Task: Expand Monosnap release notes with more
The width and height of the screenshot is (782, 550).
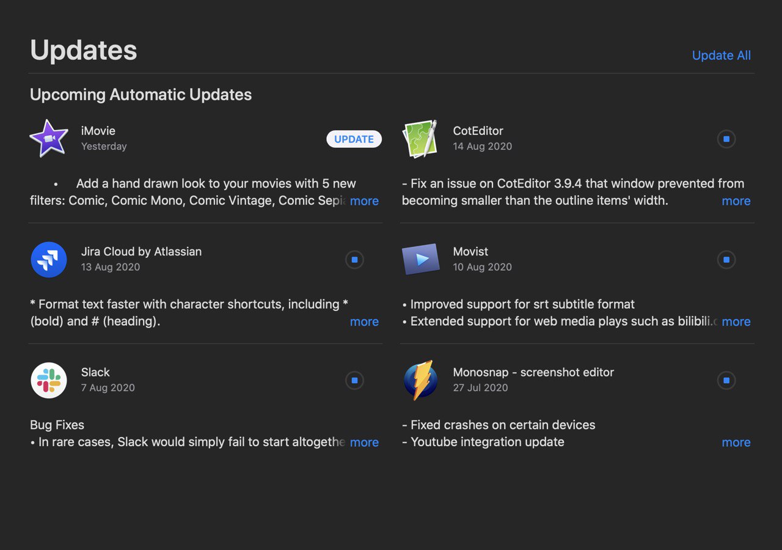Action: tap(736, 442)
